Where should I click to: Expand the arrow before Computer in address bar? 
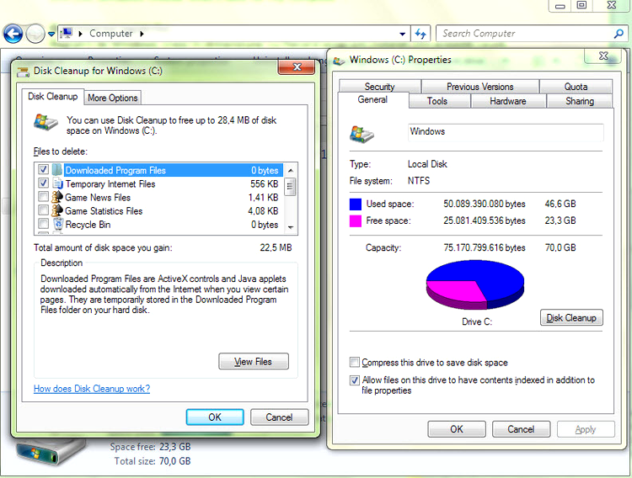click(81, 34)
